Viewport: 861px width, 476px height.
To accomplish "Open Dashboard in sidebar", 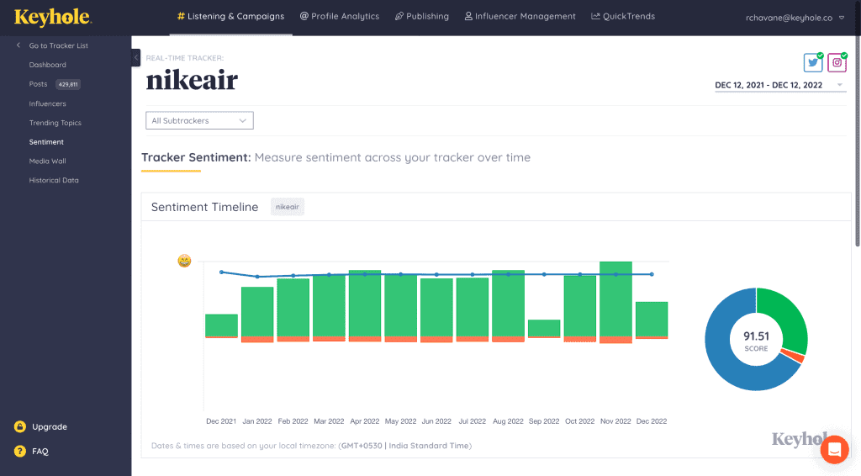I will tap(48, 65).
